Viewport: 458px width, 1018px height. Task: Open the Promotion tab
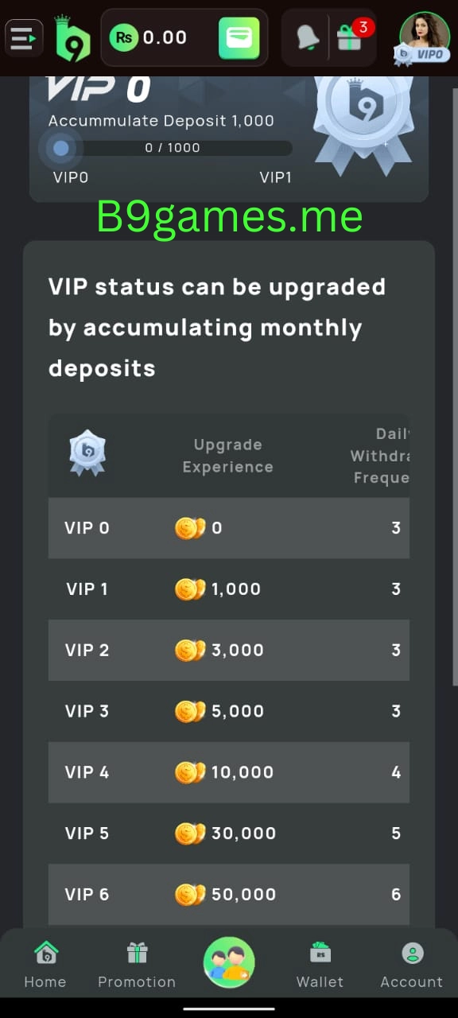click(137, 965)
